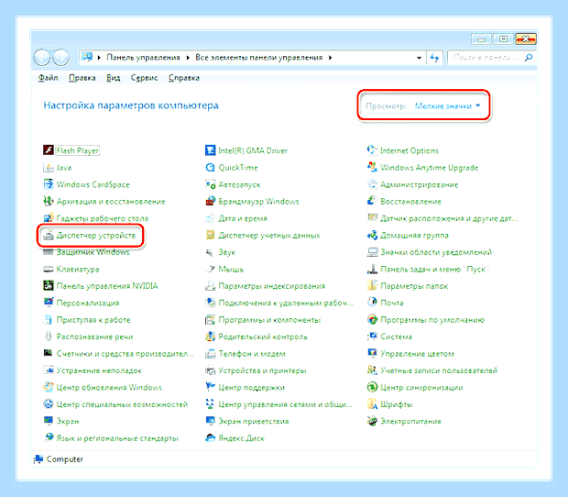The height and width of the screenshot is (497, 568).
Task: Open Распознавание речи link
Action: coord(94,337)
